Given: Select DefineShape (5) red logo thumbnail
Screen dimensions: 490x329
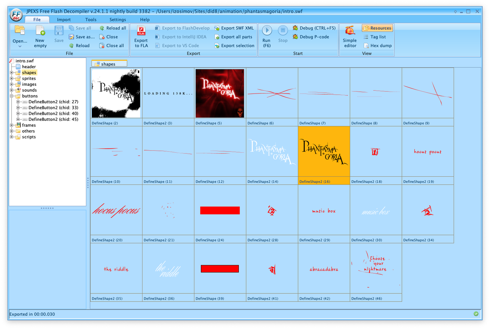Looking at the screenshot, I should (x=220, y=97).
